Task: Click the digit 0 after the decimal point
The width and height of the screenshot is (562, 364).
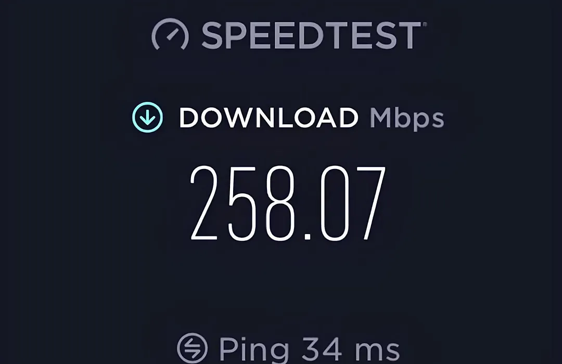Action: [x=334, y=203]
